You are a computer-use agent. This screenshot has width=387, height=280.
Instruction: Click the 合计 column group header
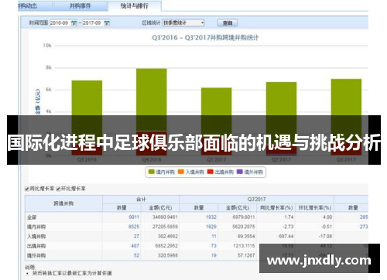(141, 200)
